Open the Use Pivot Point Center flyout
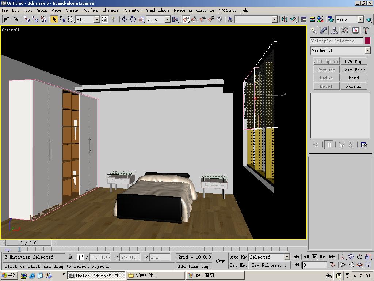Screen dimensions: 374x281 (175, 19)
